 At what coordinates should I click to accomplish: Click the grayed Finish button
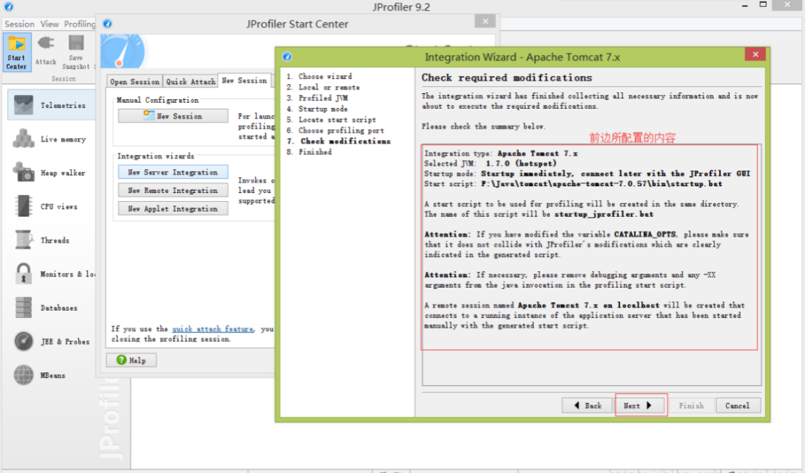coord(691,405)
